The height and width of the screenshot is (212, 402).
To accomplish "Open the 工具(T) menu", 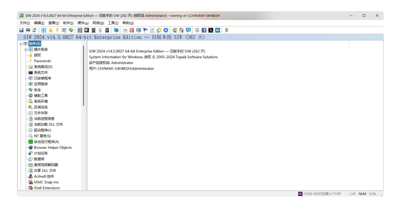I will point(113,23).
